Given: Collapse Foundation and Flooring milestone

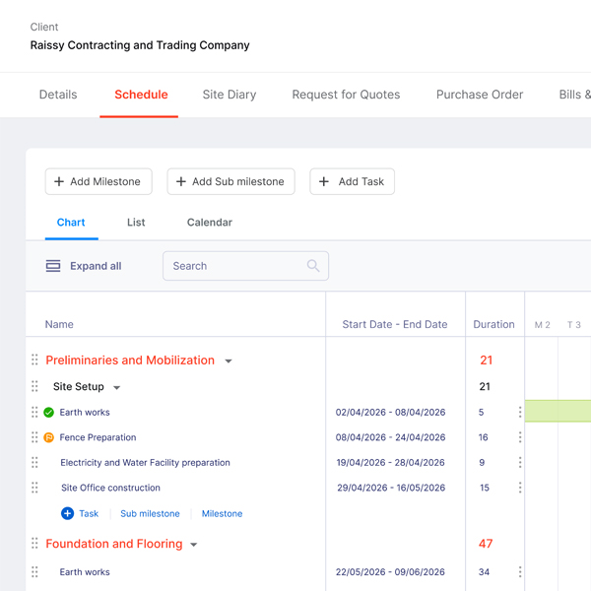Looking at the screenshot, I should click(194, 545).
